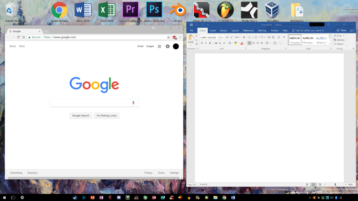Expand the Select dropdown in Editing group
This screenshot has height=201, width=358.
click(339, 44)
